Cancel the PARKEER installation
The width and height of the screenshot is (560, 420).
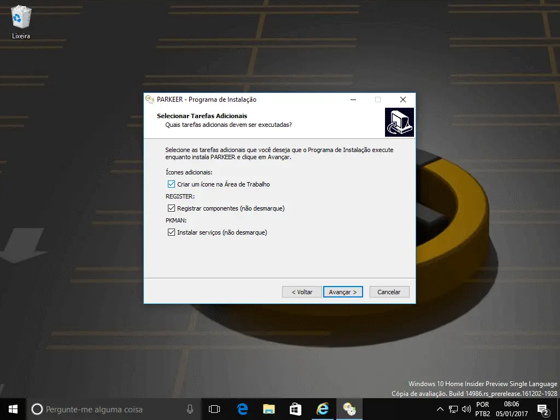(x=389, y=292)
